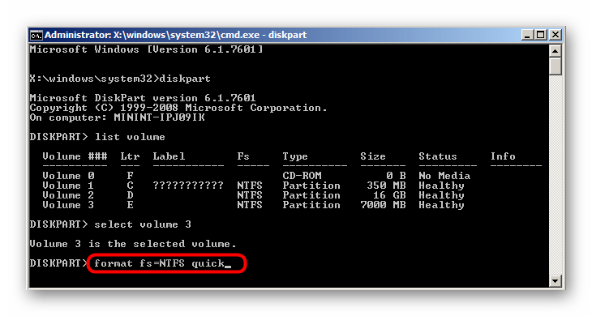
Task: Click 'CD-ROM' type of Volume 0
Action: pyautogui.click(x=302, y=176)
